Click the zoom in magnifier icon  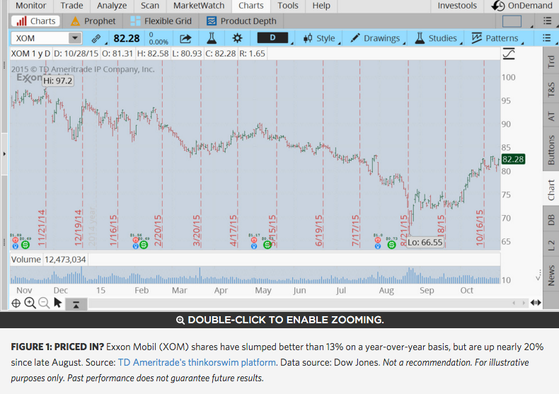point(30,303)
